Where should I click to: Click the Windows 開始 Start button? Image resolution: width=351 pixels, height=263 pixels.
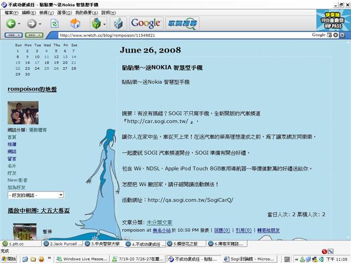tap(9, 259)
